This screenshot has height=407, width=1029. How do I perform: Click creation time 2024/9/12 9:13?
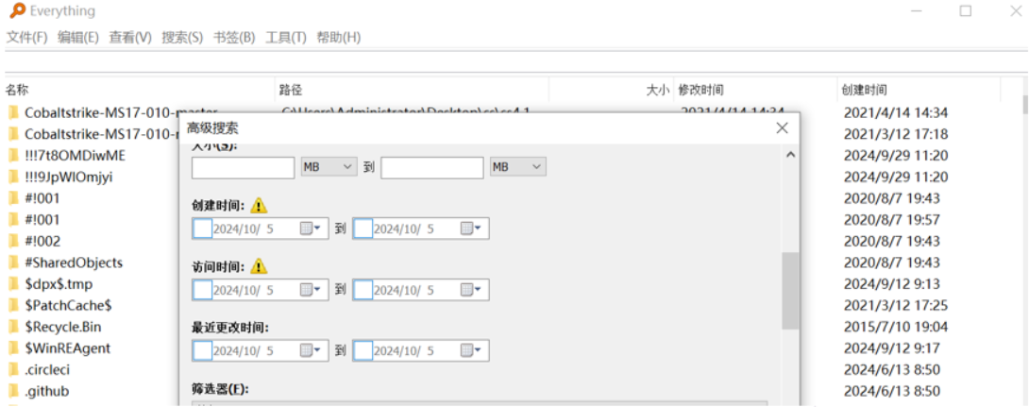pyautogui.click(x=892, y=284)
